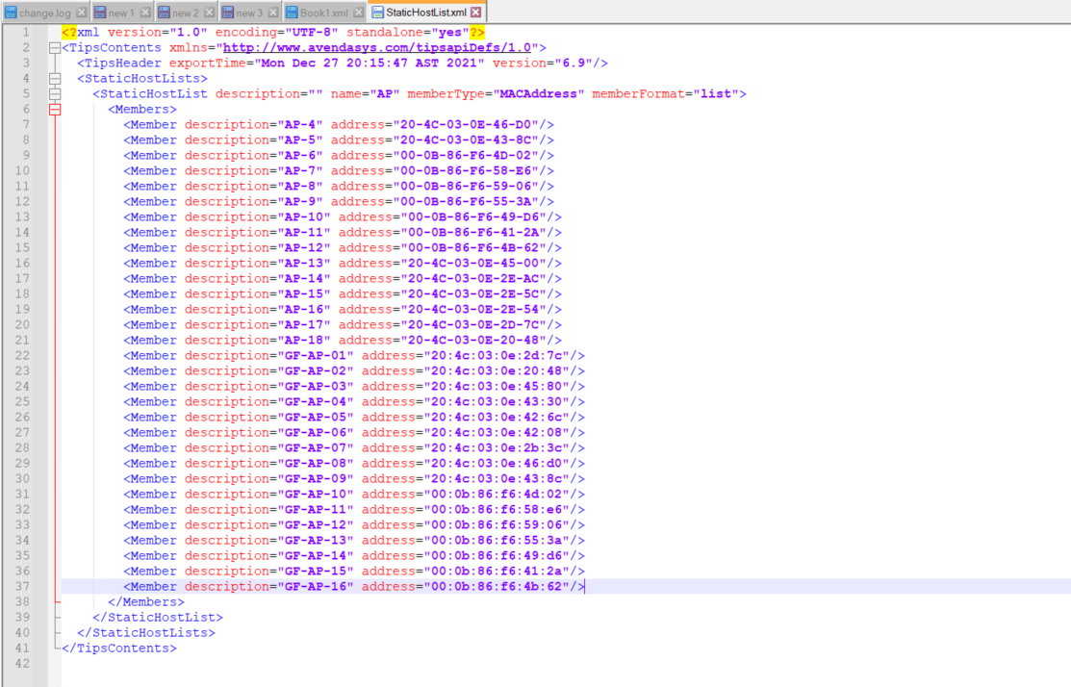Collapse the StaticHostList fold on line 5

pos(54,94)
